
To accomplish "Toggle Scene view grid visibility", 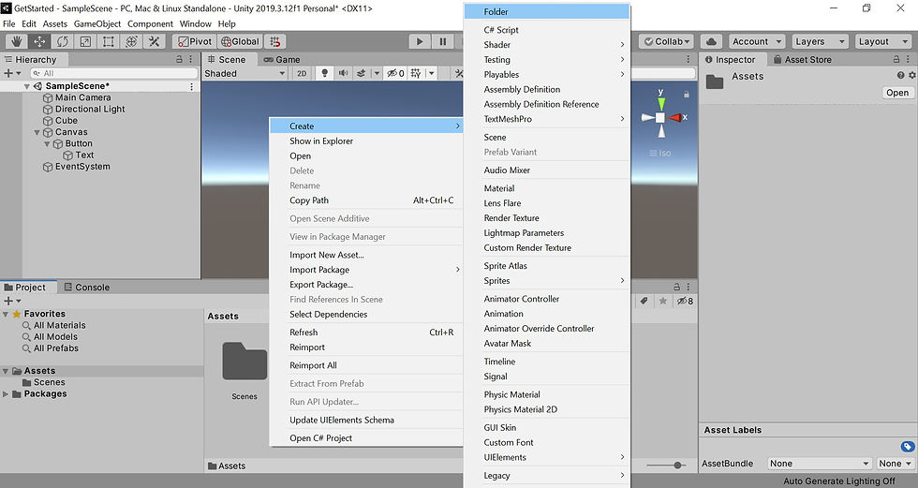I will (416, 73).
